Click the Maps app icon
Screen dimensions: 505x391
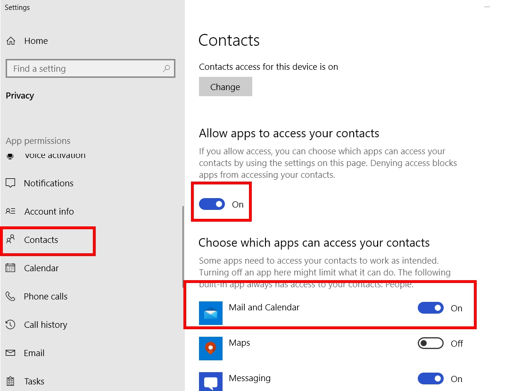210,349
